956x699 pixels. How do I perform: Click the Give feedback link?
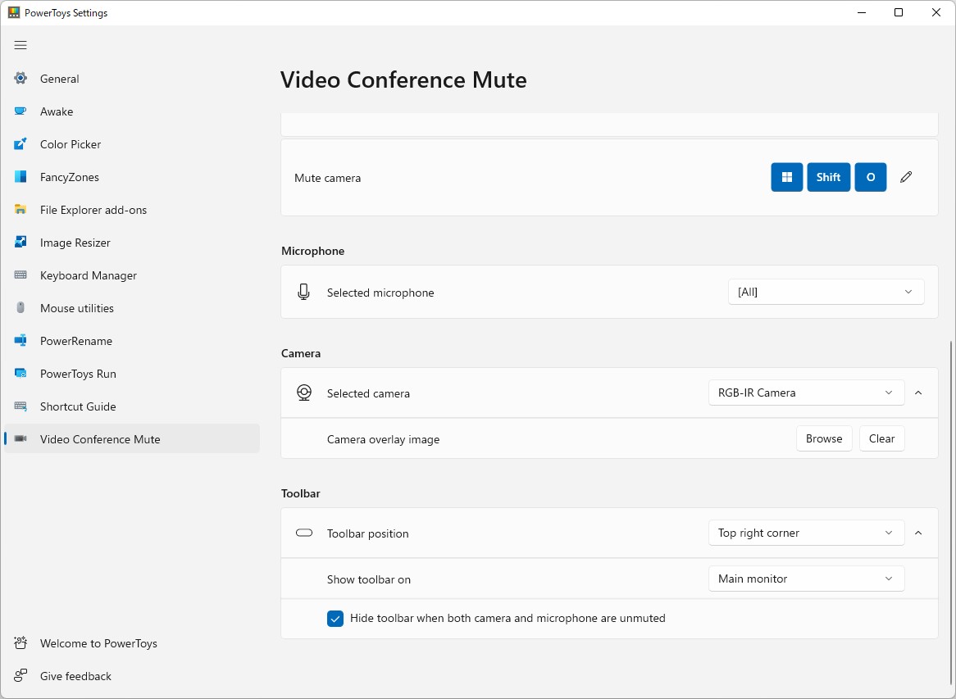click(75, 676)
